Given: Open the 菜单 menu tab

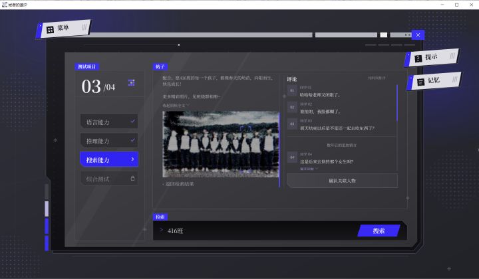Looking at the screenshot, I should (x=64, y=29).
